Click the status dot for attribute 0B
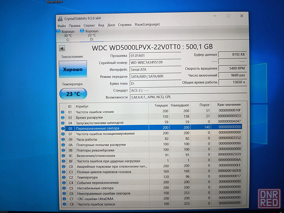The height and width of the screenshot is (213, 284). point(63,150)
